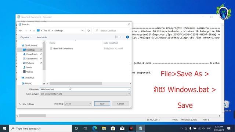Create a New folder
The height and width of the screenshot is (132, 235).
(42, 37)
